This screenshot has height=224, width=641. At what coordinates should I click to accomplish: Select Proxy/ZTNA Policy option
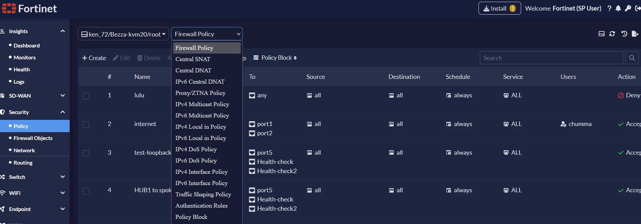click(207, 93)
